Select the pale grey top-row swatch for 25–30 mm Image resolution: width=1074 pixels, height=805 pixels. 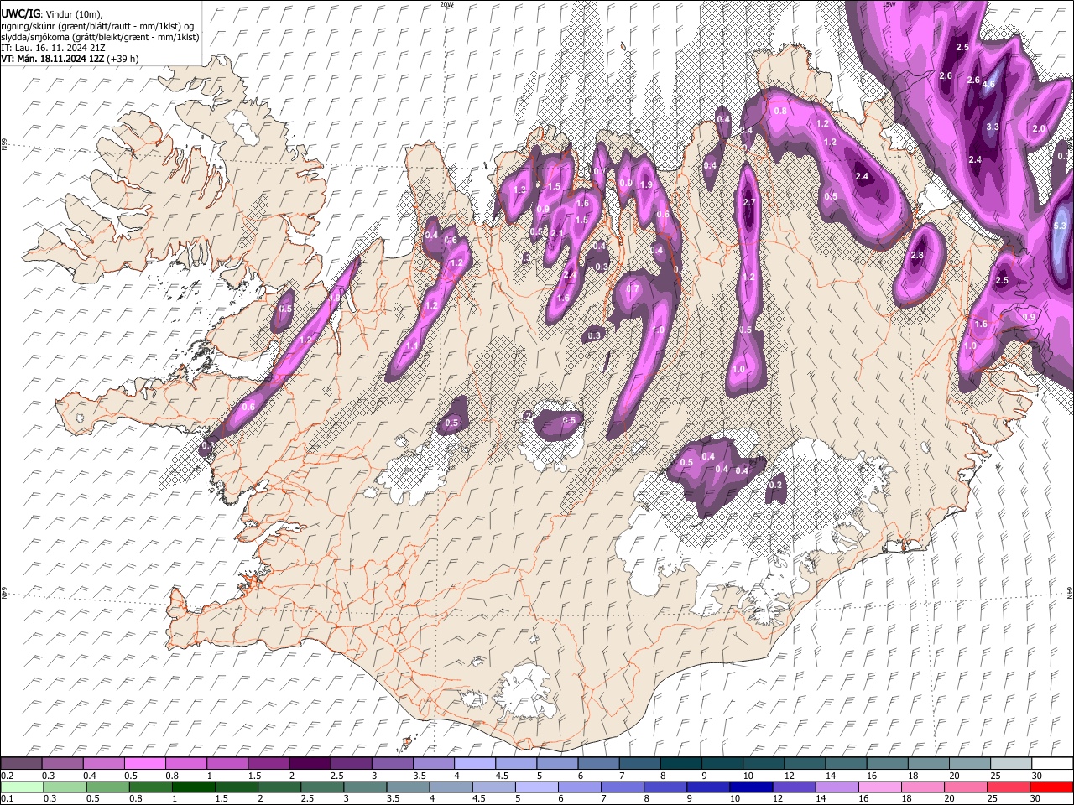click(x=1011, y=764)
